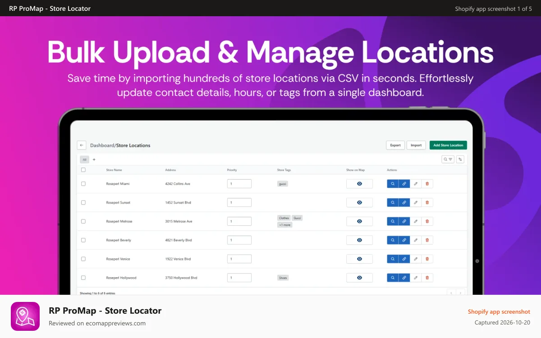
Task: Click the sort arrows icon button
Action: pyautogui.click(x=460, y=159)
